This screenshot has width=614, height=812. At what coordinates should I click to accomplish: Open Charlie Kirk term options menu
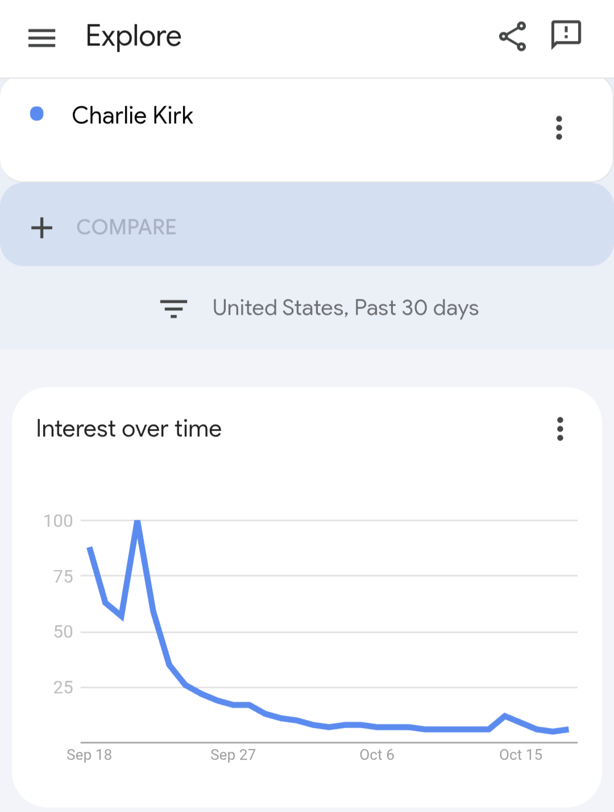(x=559, y=128)
